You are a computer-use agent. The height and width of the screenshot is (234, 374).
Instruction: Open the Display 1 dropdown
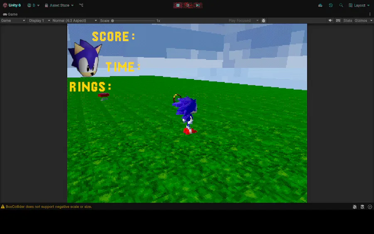point(39,20)
